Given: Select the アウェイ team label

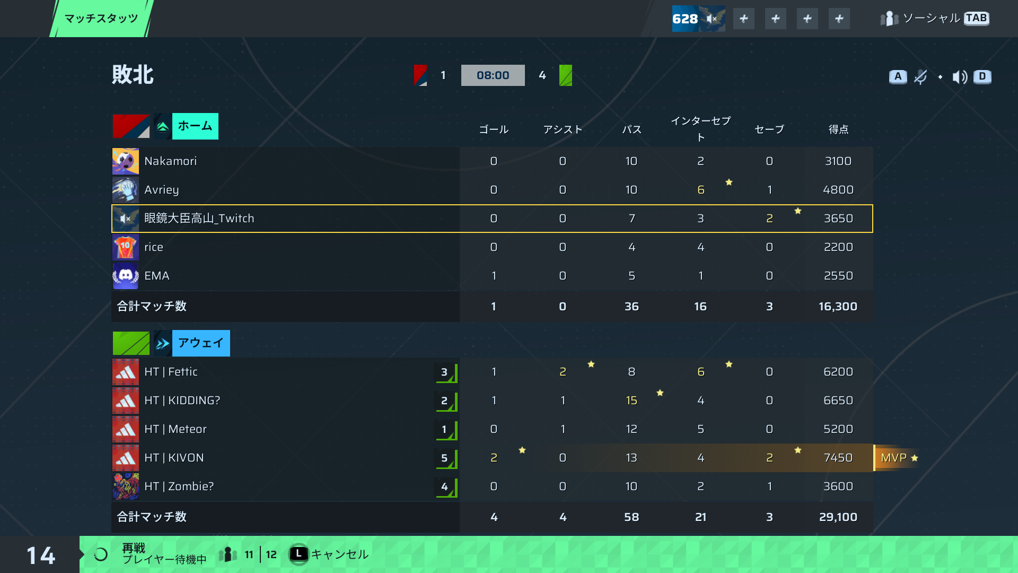Looking at the screenshot, I should (201, 343).
